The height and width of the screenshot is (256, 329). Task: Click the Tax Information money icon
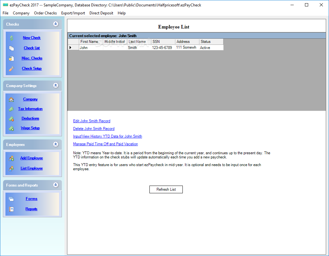click(x=11, y=109)
